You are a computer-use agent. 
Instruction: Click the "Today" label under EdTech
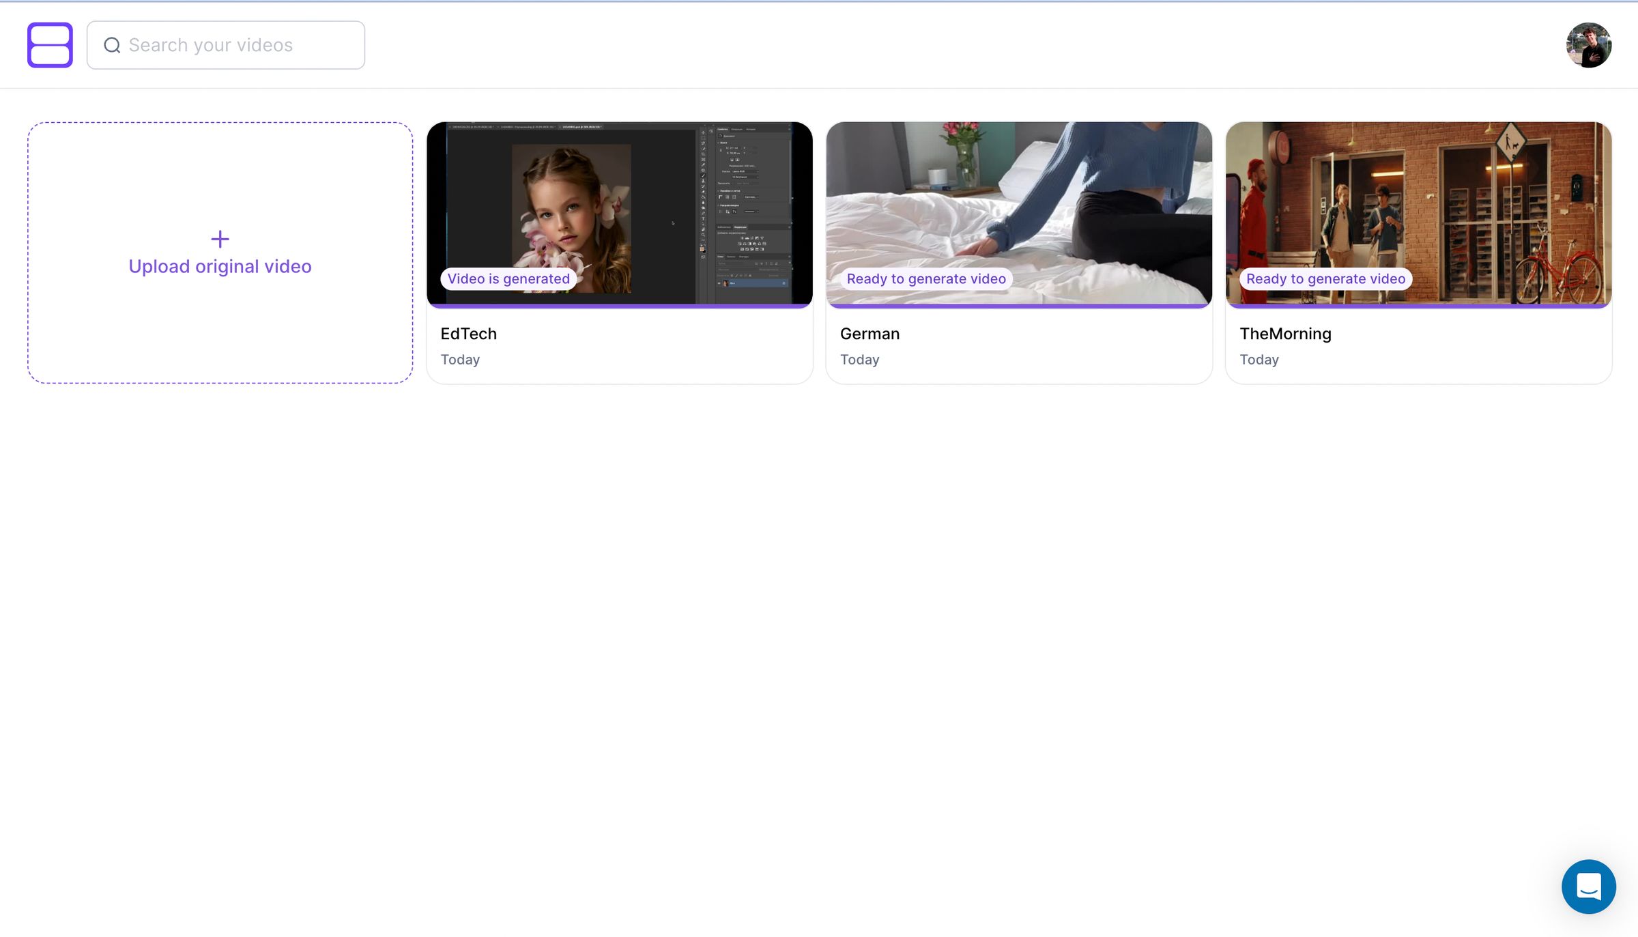(460, 360)
